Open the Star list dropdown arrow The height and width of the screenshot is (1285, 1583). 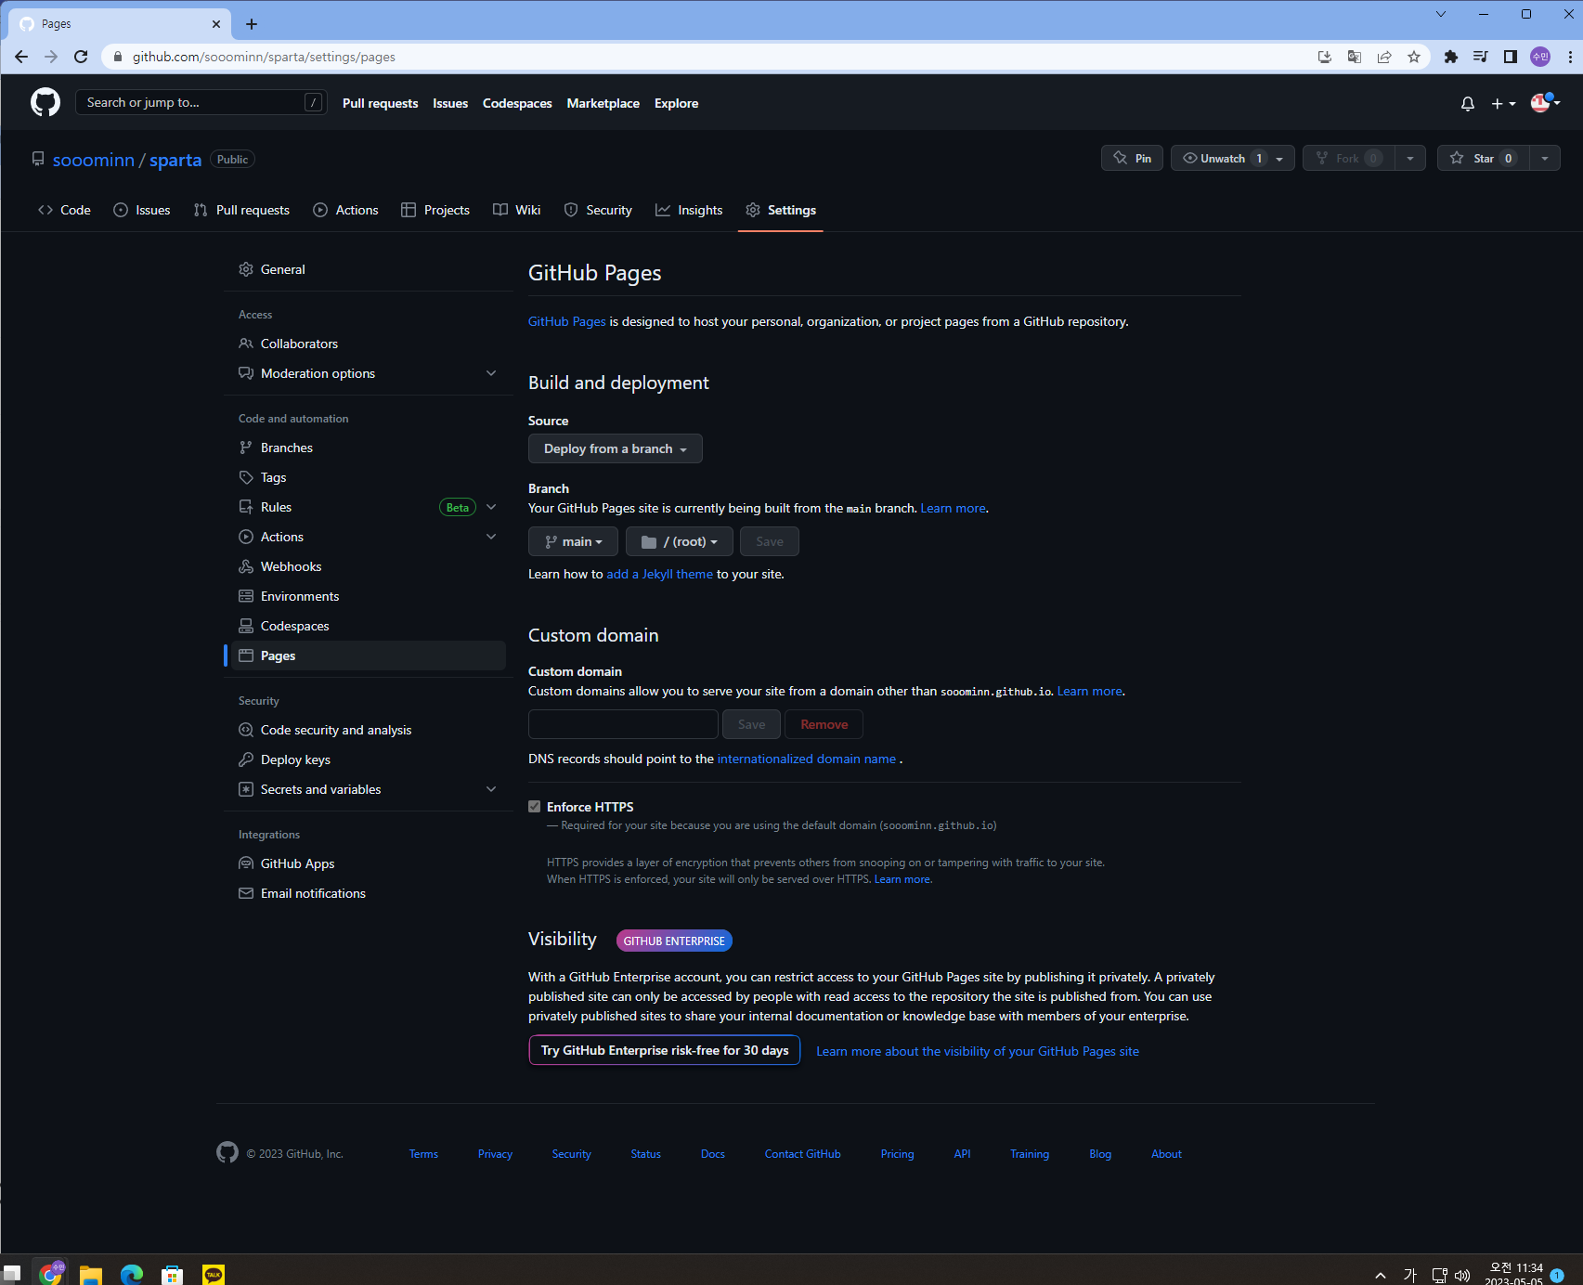tap(1545, 158)
